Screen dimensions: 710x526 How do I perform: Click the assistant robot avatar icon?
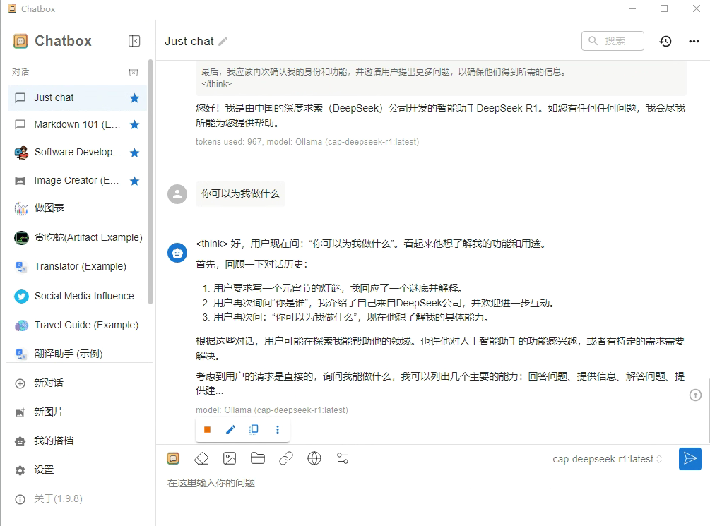coord(177,253)
